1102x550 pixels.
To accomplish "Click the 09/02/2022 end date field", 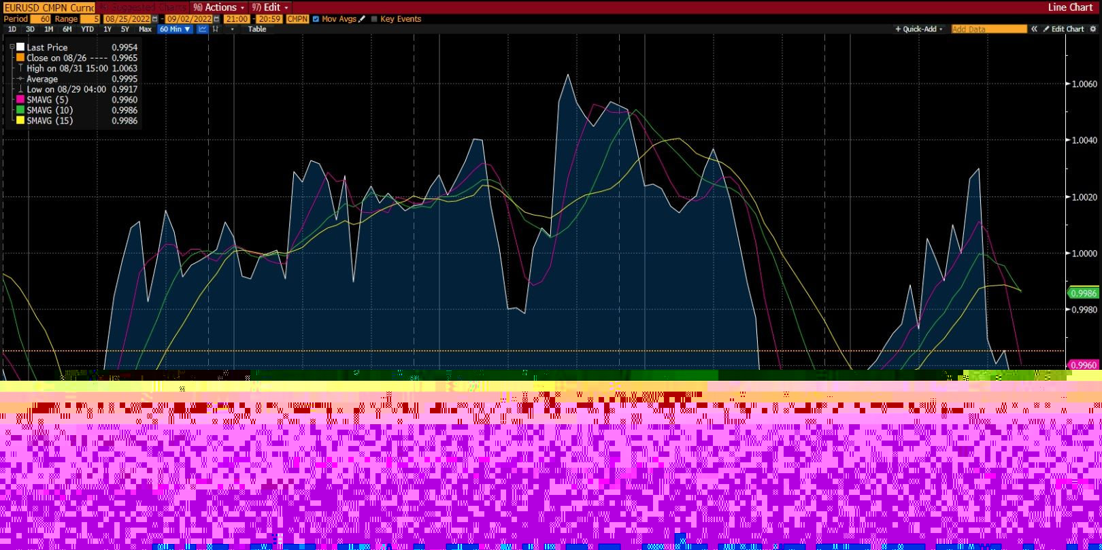I will click(189, 19).
